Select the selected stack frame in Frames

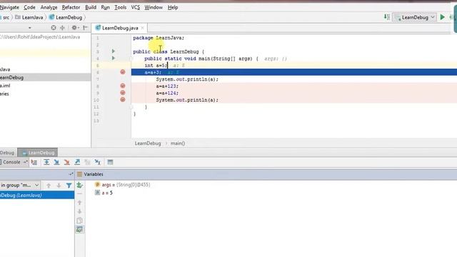37,195
